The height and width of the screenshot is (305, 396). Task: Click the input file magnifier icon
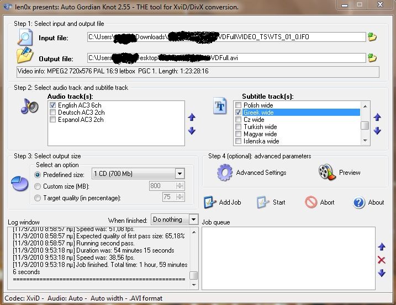point(25,38)
